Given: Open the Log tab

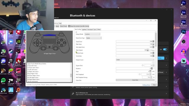Looking at the screenshot, I should pyautogui.click(x=60, y=23).
